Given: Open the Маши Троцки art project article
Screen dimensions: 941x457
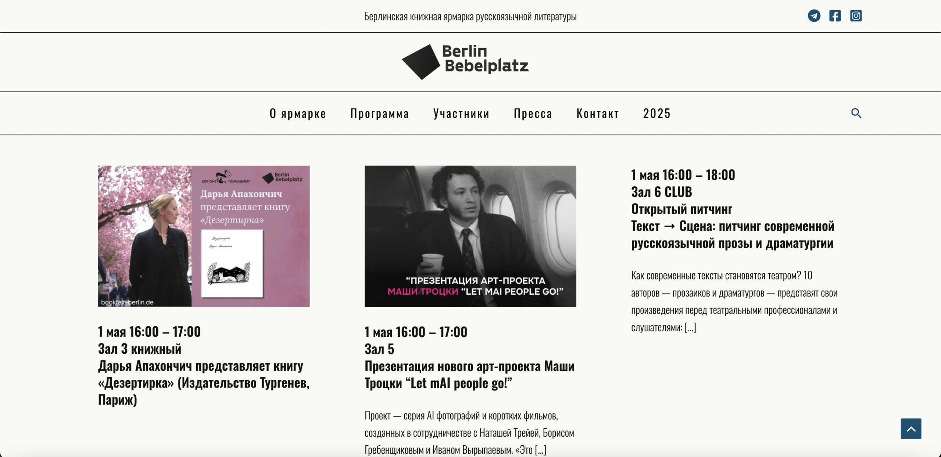Looking at the screenshot, I should 469,375.
